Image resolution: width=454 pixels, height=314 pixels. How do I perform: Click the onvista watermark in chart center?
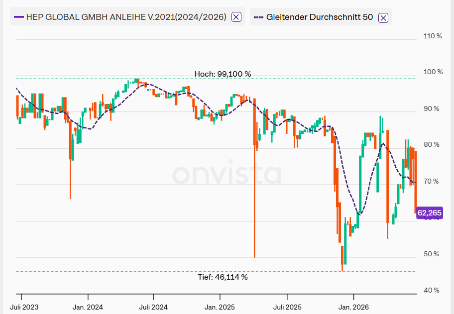click(x=227, y=174)
